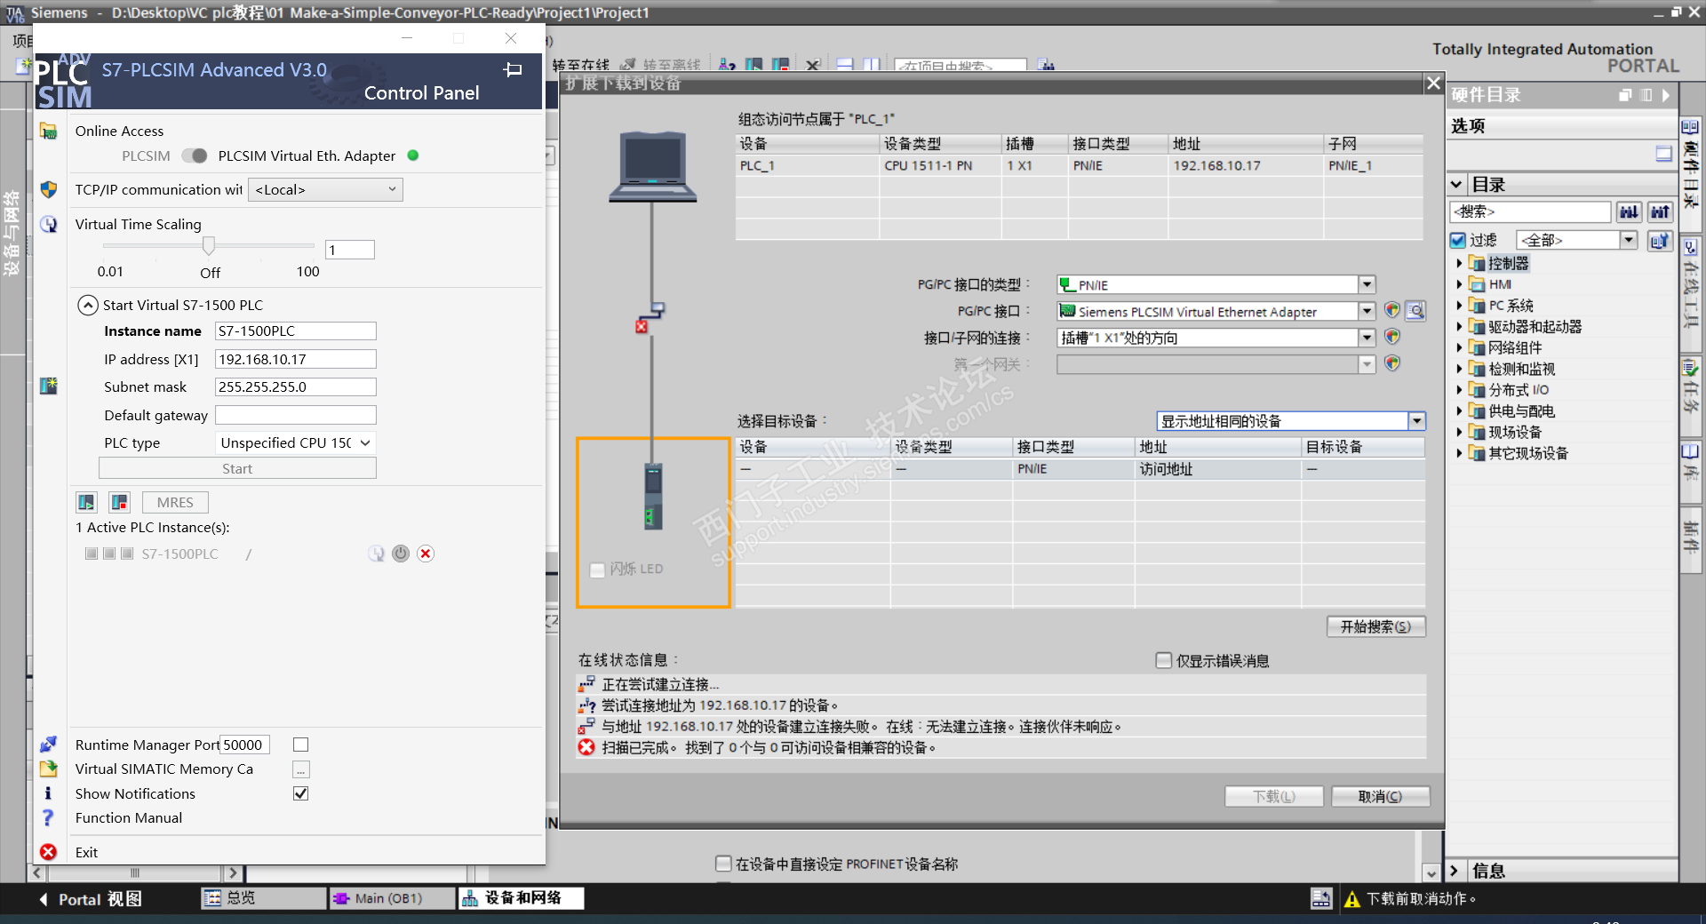Open the Portal 视图 view
This screenshot has height=924, width=1706.
coord(91,899)
